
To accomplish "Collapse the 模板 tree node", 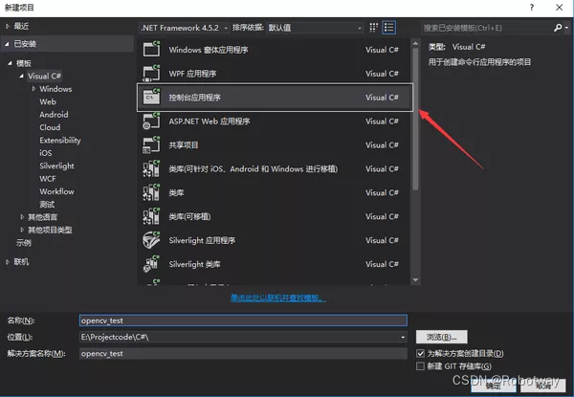I will [10, 63].
